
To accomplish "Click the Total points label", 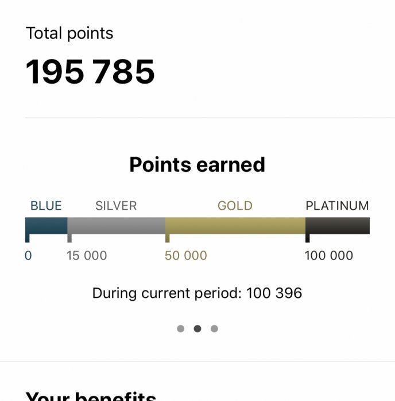I will (69, 33).
